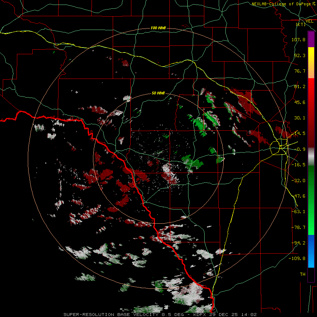Select the -32.0 scale value

[x=298, y=181]
